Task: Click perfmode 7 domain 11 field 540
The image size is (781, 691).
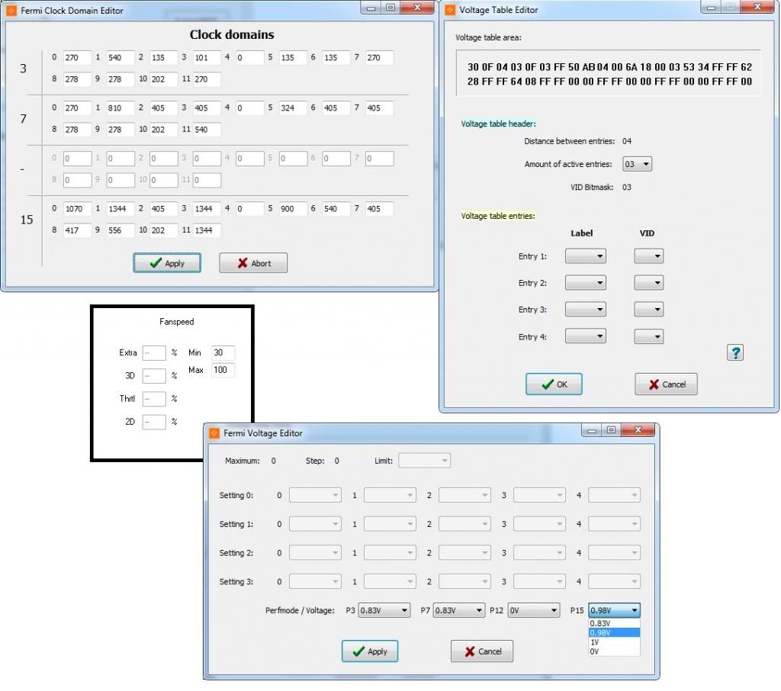Action: [207, 130]
